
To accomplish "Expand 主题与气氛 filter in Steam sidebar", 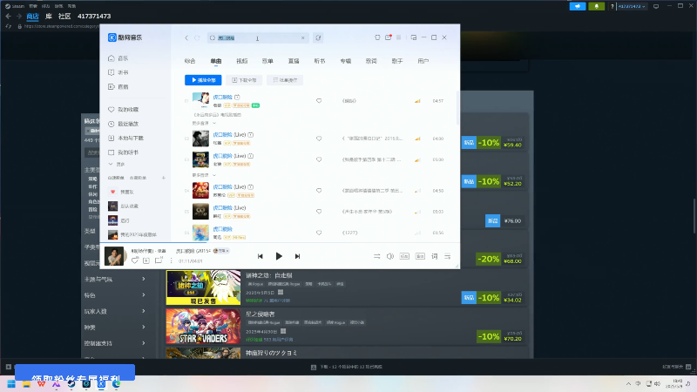I will [x=115, y=279].
